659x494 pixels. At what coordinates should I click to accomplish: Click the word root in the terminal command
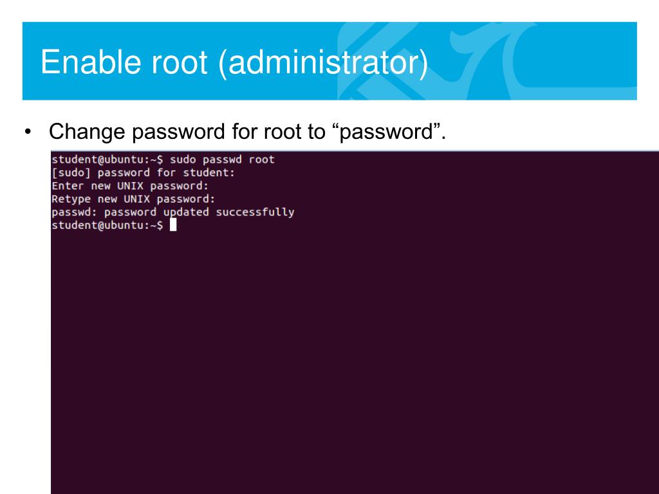click(x=261, y=160)
